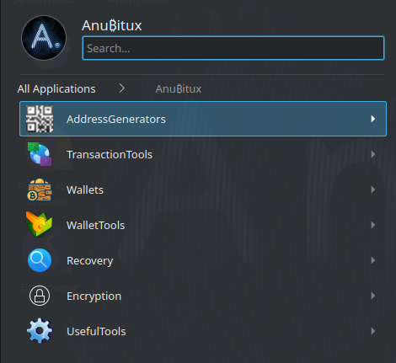This screenshot has height=363, width=396.
Task: Focus the Search input field
Action: (233, 48)
